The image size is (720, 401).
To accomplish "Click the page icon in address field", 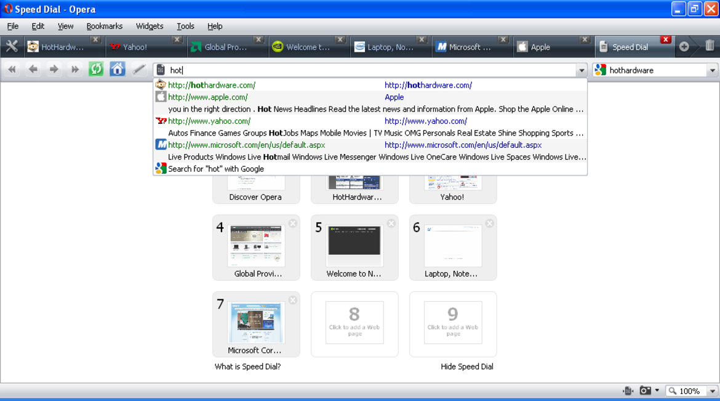I will (x=161, y=70).
